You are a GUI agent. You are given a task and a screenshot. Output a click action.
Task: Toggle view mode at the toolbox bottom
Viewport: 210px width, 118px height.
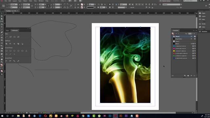[2, 74]
